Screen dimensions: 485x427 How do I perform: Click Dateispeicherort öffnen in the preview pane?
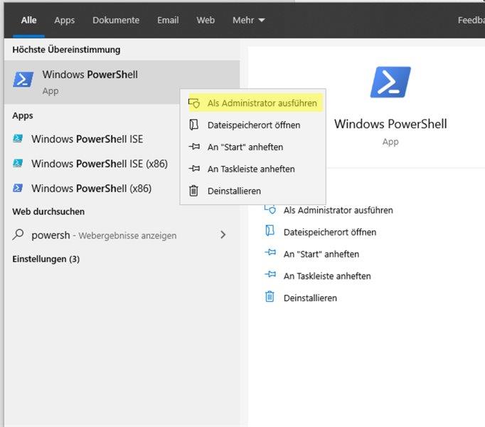330,232
